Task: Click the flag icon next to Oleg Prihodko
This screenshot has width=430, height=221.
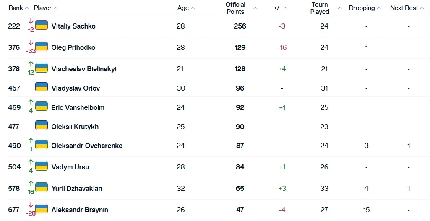Action: tap(42, 47)
